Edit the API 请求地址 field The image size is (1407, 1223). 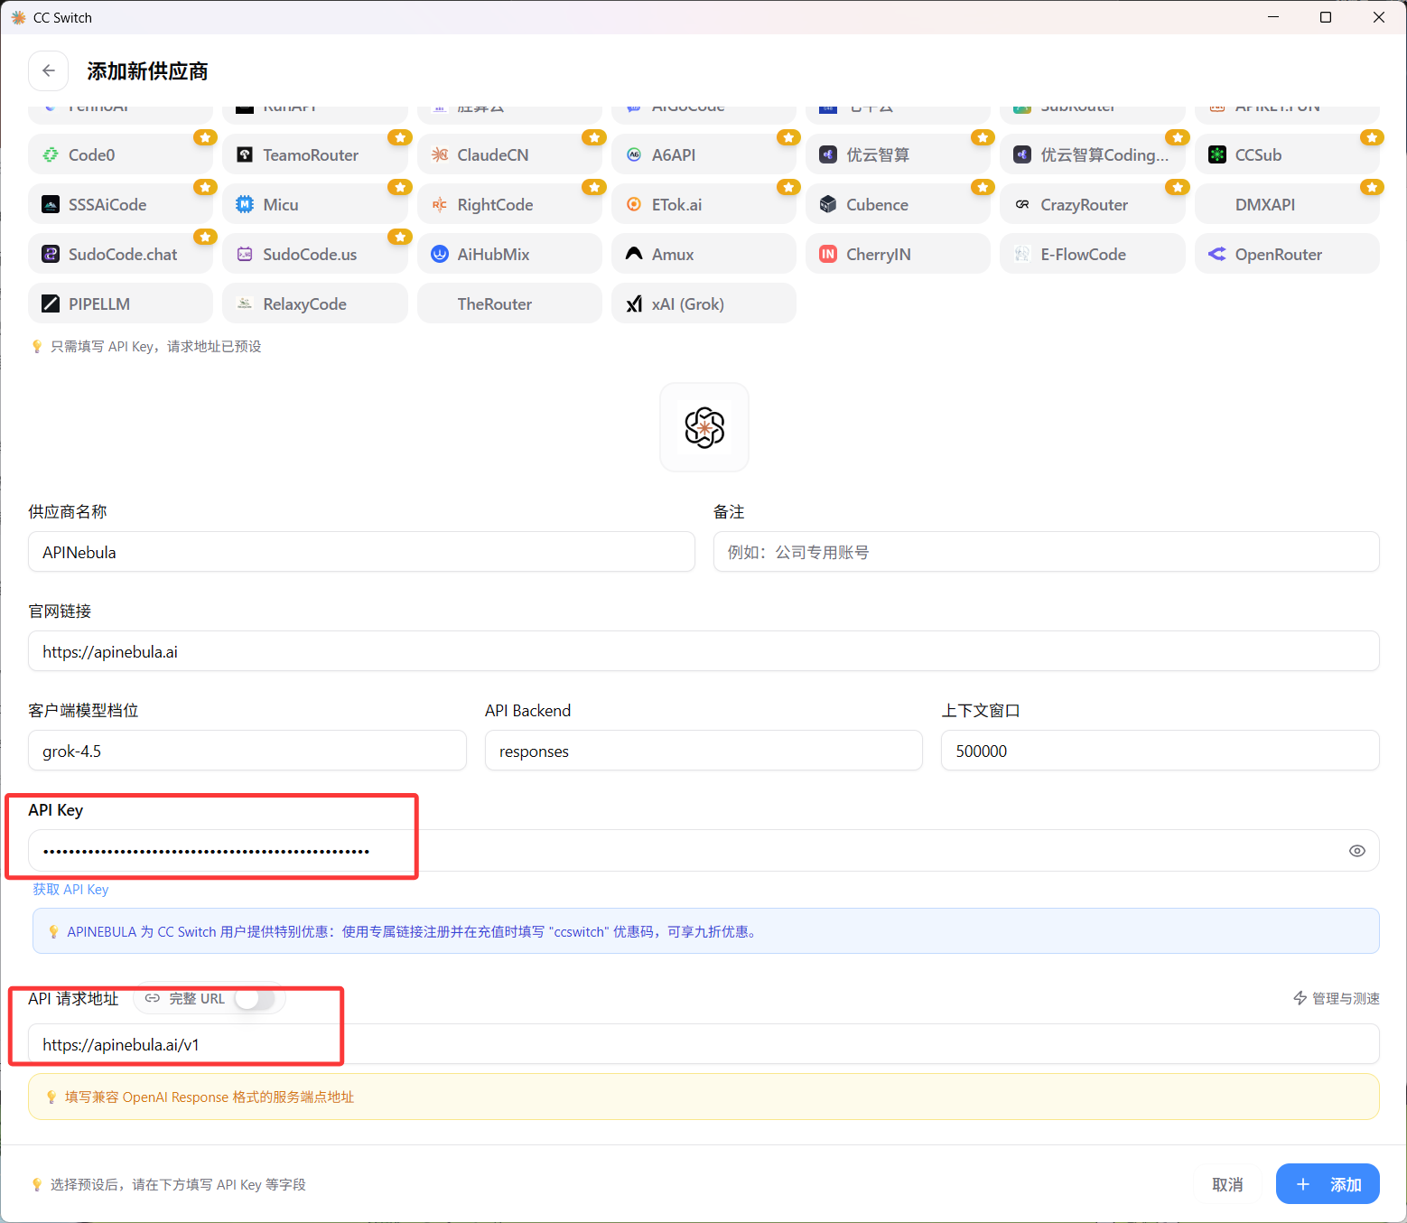pyautogui.click(x=703, y=1044)
